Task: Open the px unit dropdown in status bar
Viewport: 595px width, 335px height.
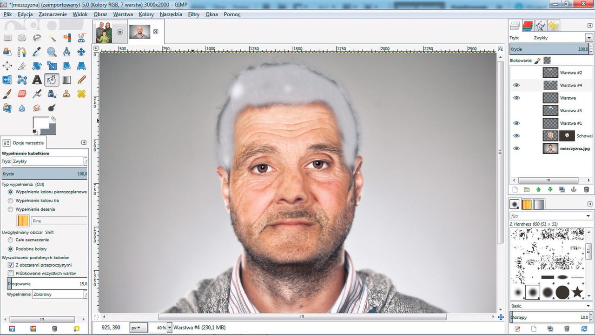Action: [139, 328]
